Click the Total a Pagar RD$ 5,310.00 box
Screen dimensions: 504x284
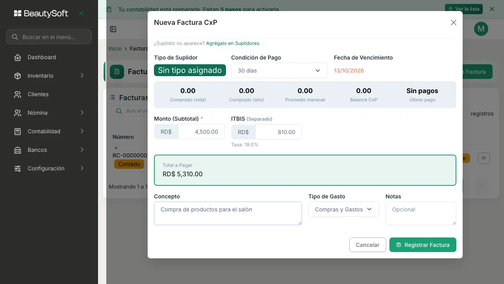tap(305, 170)
